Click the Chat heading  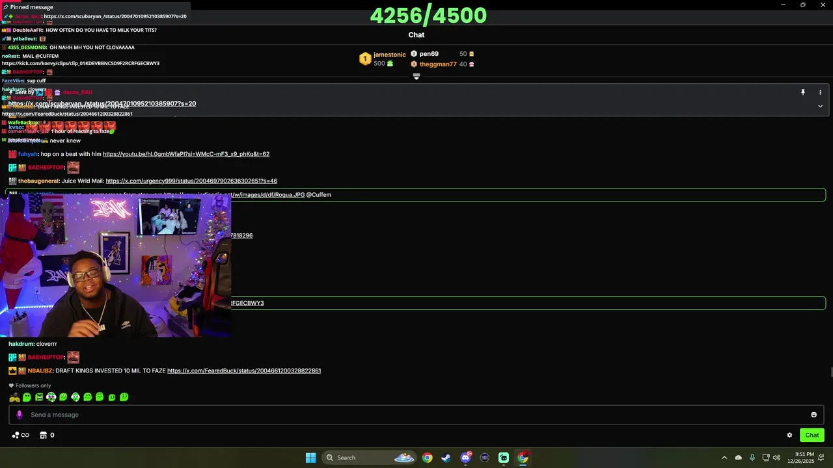[416, 35]
